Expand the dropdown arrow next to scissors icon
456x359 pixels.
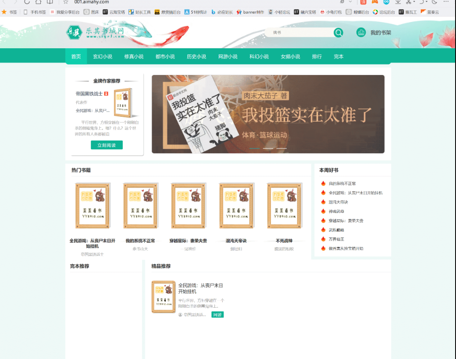[x=414, y=2]
